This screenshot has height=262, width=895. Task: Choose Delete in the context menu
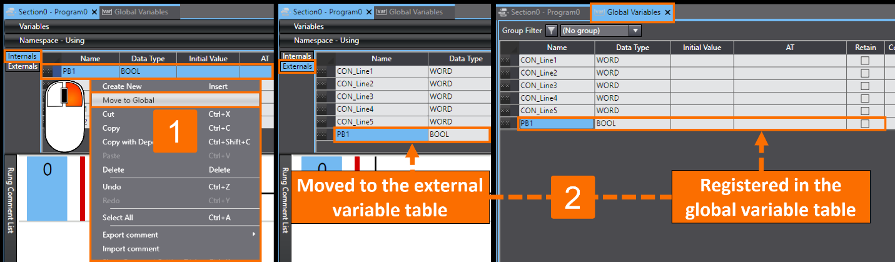[x=175, y=169]
